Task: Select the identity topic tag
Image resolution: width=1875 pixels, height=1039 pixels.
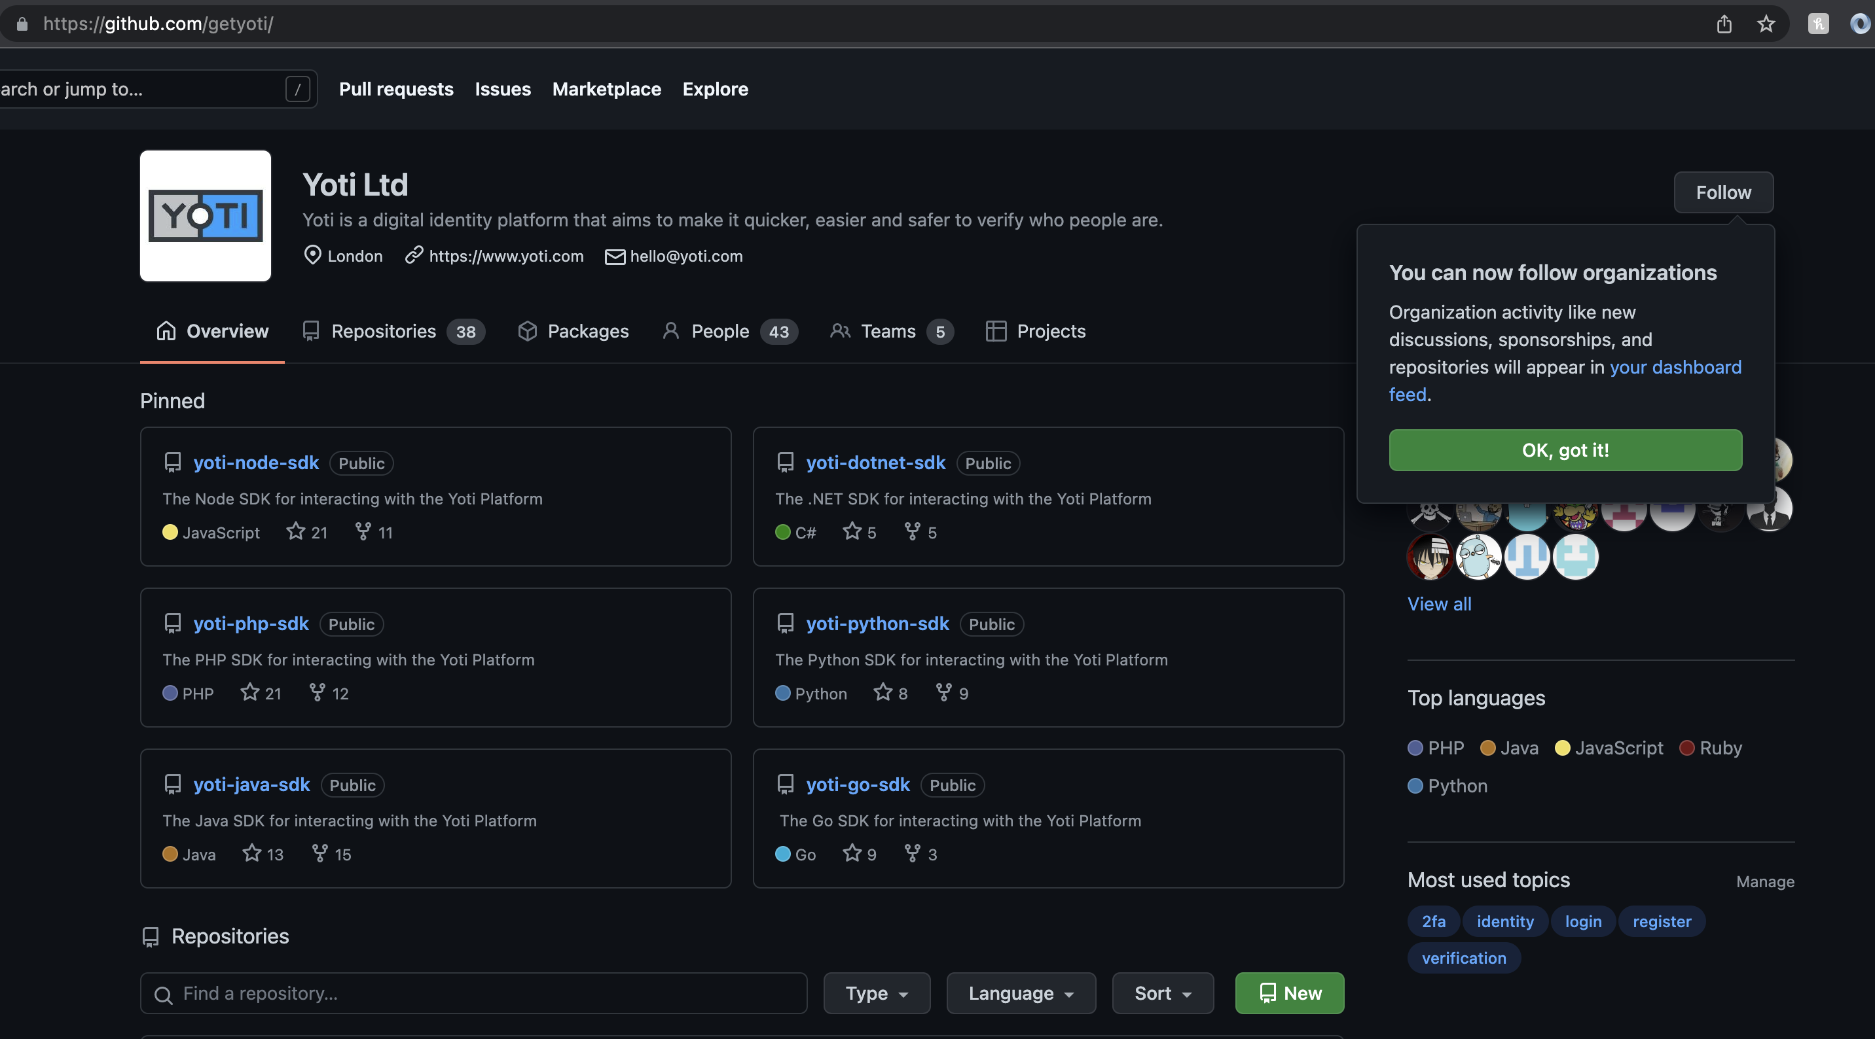Action: coord(1504,921)
